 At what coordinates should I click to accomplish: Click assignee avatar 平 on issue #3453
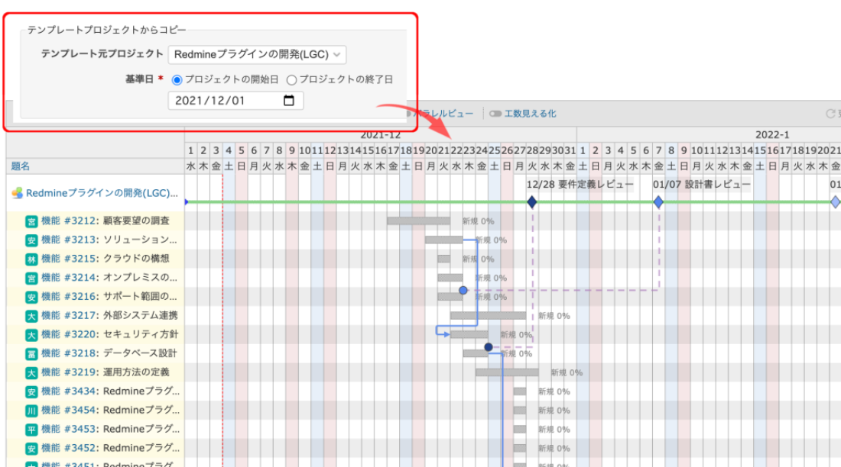(31, 430)
